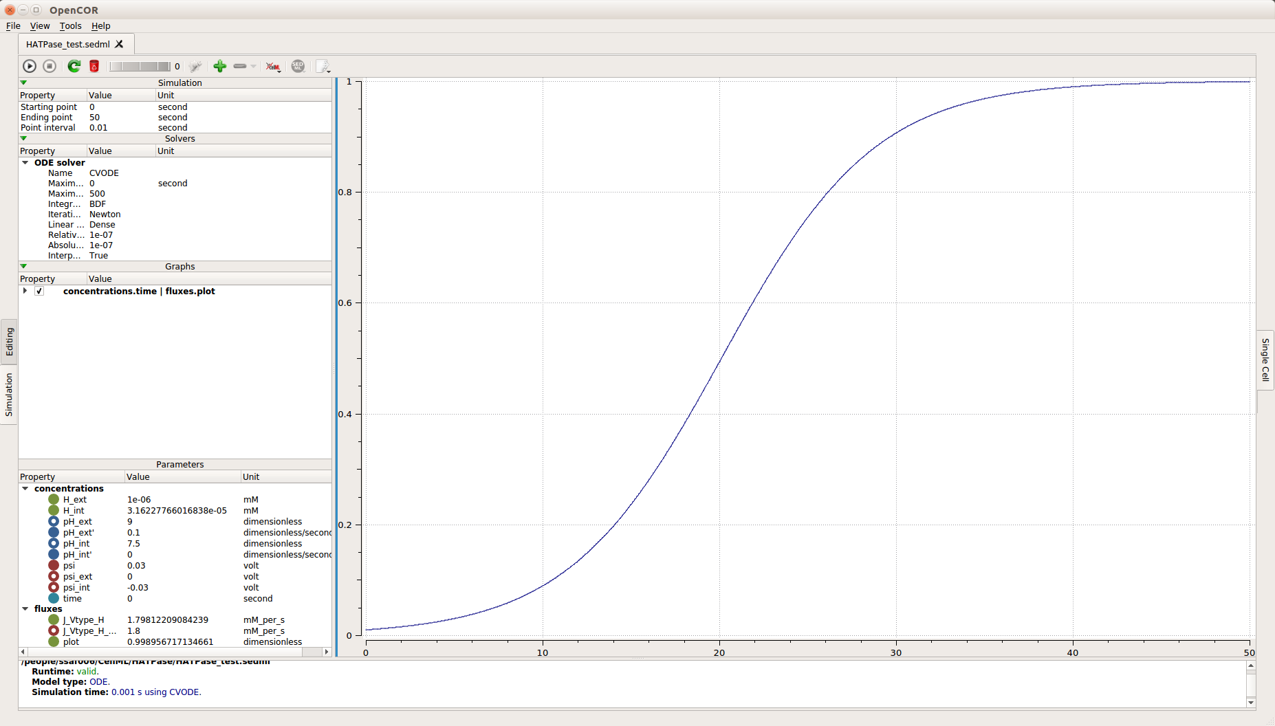This screenshot has height=726, width=1275.
Task: Clear simulation data with red bin icon
Action: [x=94, y=66]
